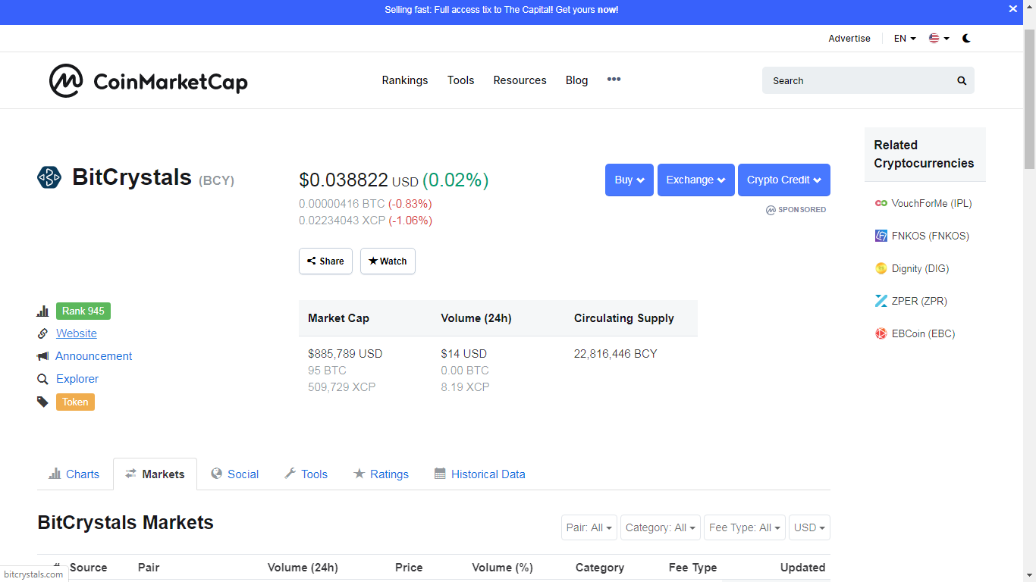Screen dimensions: 1036x582
Task: Click the magnifier icon beside Explorer
Action: tap(42, 379)
